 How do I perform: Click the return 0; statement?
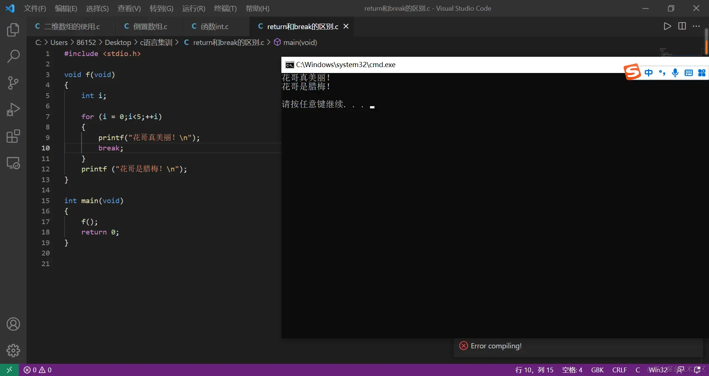click(100, 232)
